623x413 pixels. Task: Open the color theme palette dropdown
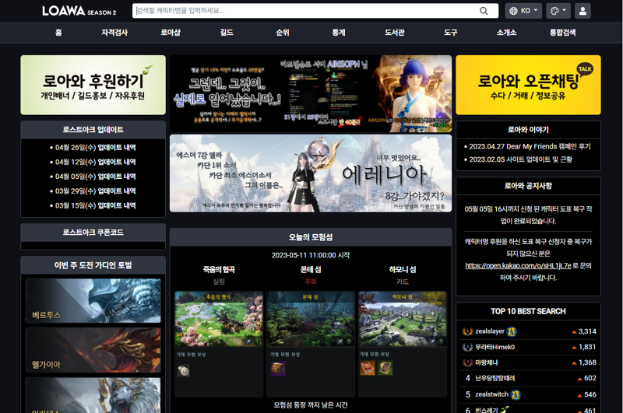[x=558, y=11]
